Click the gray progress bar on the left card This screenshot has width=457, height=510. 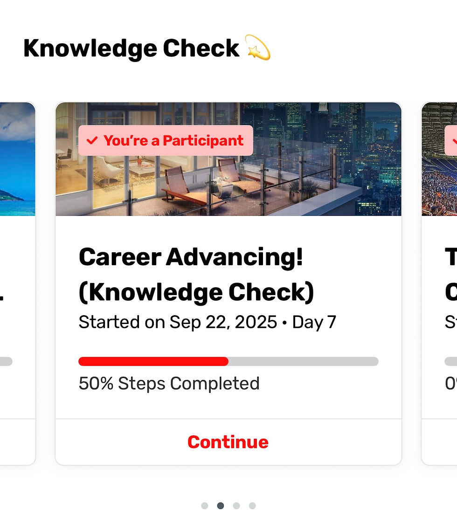click(x=6, y=361)
